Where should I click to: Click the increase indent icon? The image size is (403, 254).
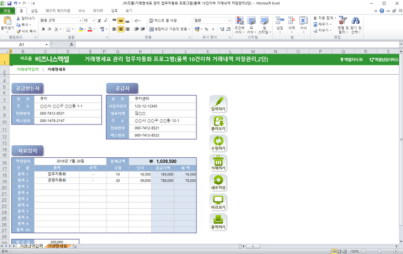click(x=143, y=29)
